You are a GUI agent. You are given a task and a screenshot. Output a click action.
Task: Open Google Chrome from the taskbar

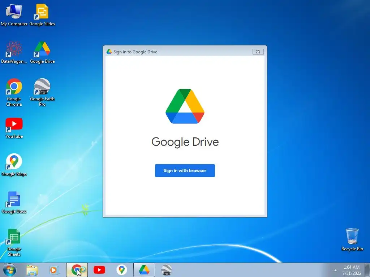[77, 270]
